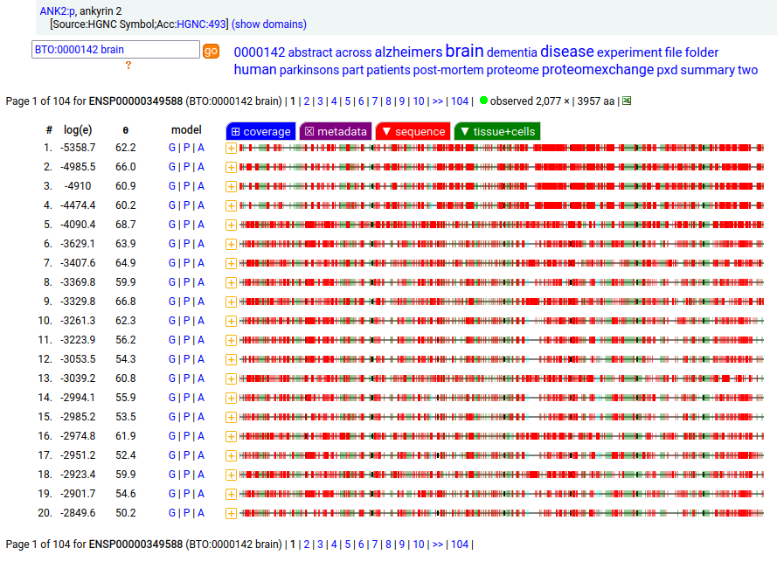Open the coverage tab
This screenshot has width=777, height=562.
point(261,131)
